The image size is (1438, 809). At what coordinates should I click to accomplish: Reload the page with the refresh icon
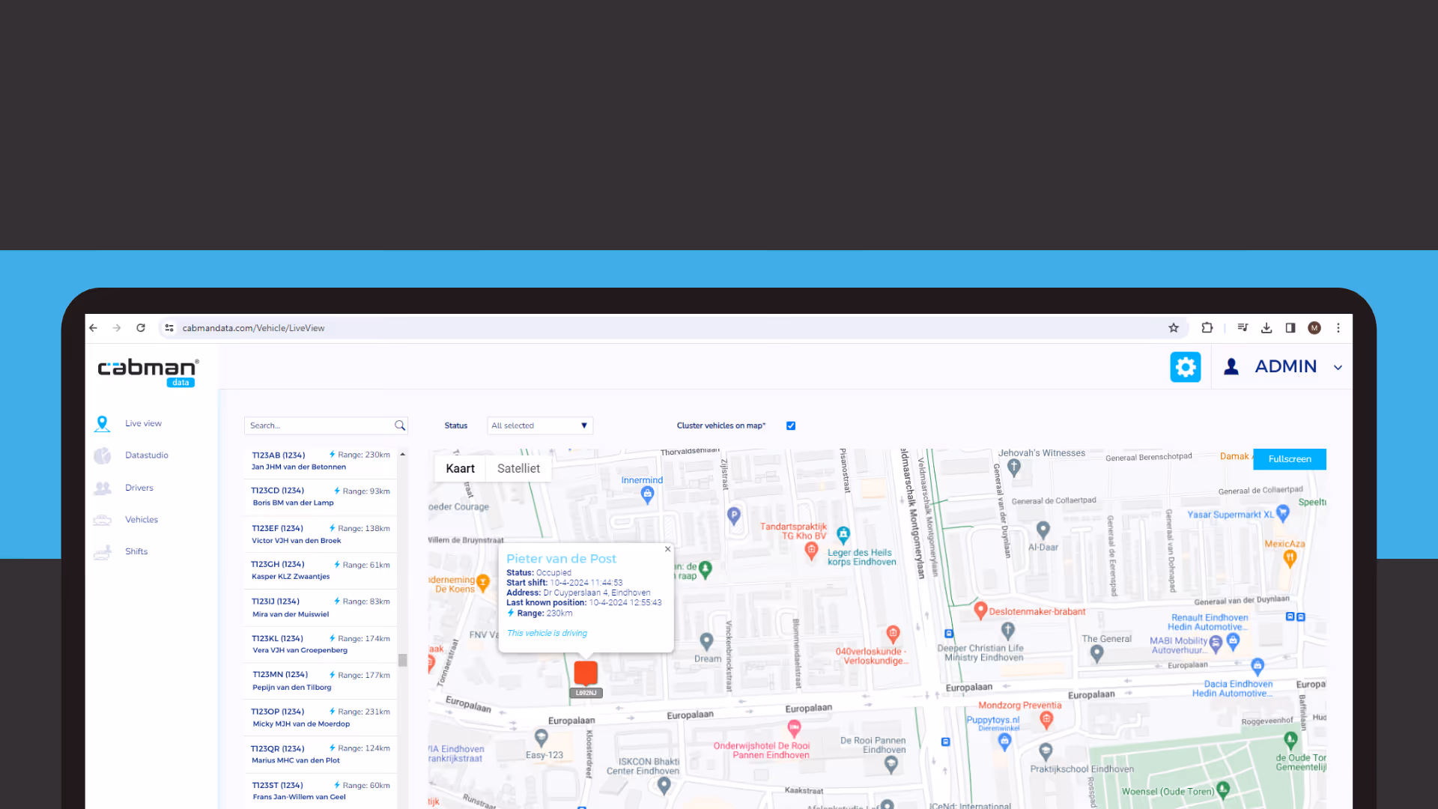click(141, 328)
